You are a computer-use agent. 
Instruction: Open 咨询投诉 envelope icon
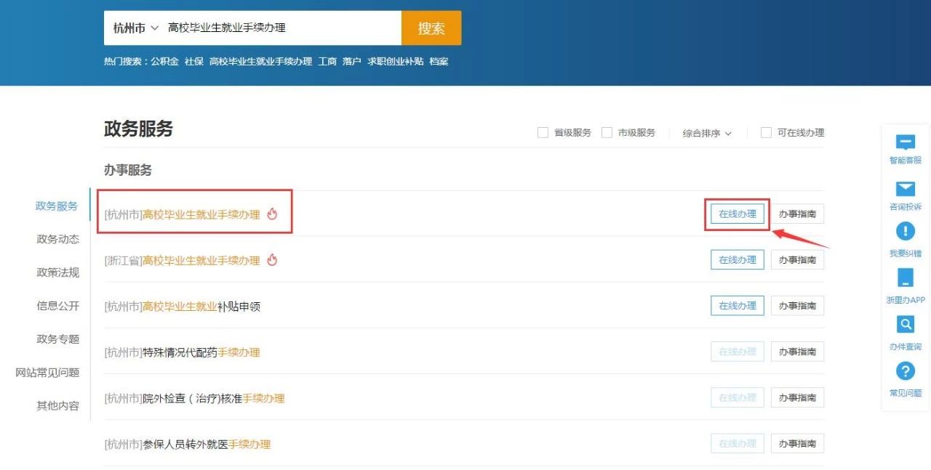pos(905,190)
